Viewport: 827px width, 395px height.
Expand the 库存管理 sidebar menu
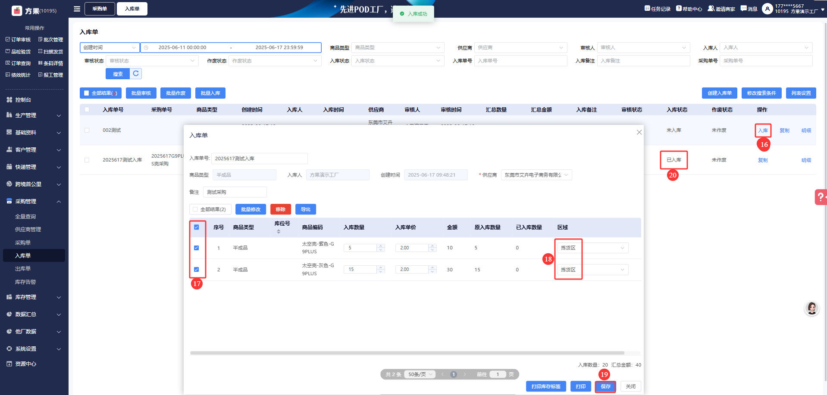[x=34, y=297]
